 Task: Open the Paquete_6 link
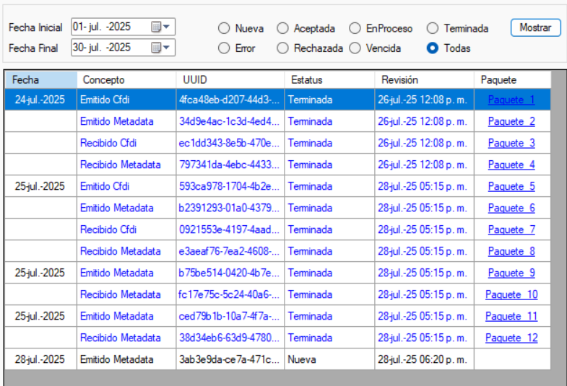click(511, 208)
